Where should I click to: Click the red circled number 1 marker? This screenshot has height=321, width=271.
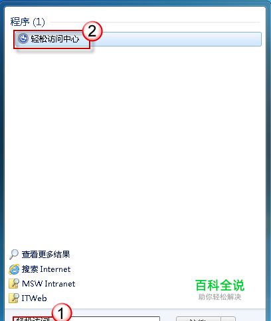tap(62, 312)
